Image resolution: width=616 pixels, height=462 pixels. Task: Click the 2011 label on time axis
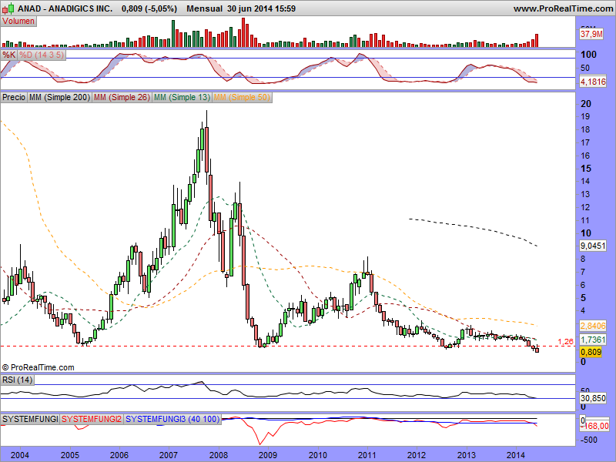pos(367,455)
